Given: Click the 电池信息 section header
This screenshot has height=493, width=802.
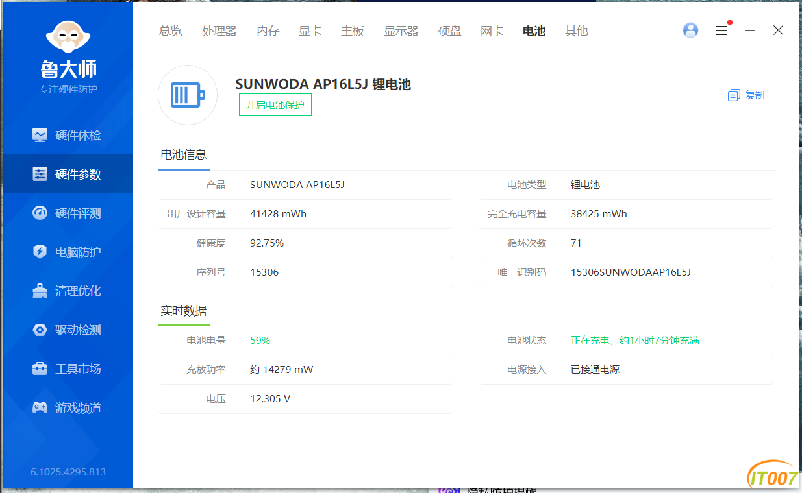Looking at the screenshot, I should point(184,154).
